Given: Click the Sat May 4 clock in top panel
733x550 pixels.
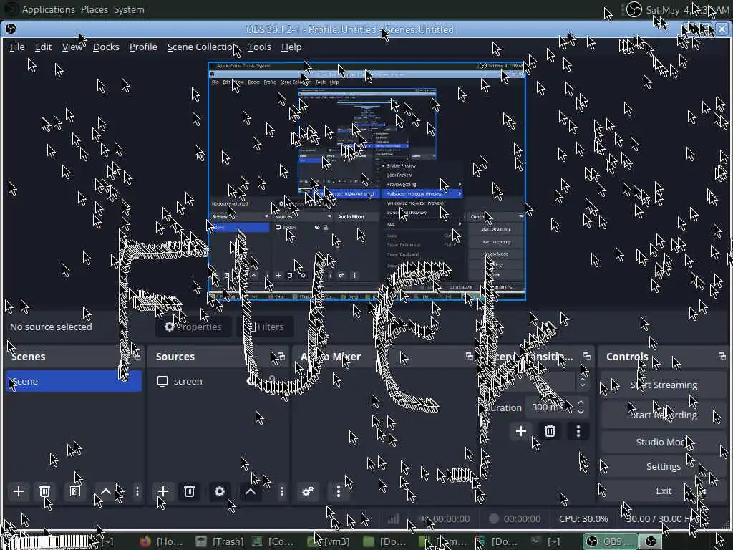Looking at the screenshot, I should click(686, 10).
